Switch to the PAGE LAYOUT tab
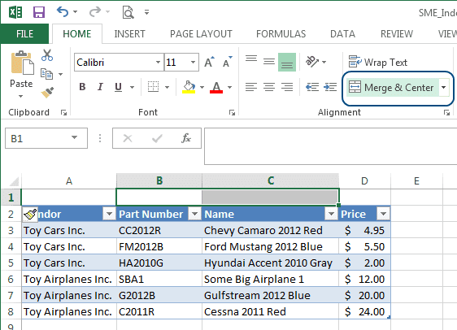The image size is (457, 330). pyautogui.click(x=201, y=34)
